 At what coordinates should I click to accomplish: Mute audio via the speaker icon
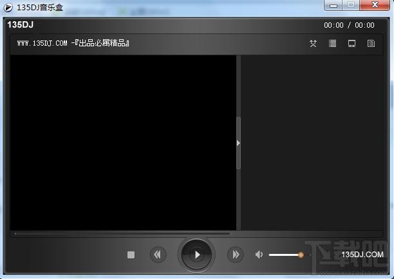(259, 255)
